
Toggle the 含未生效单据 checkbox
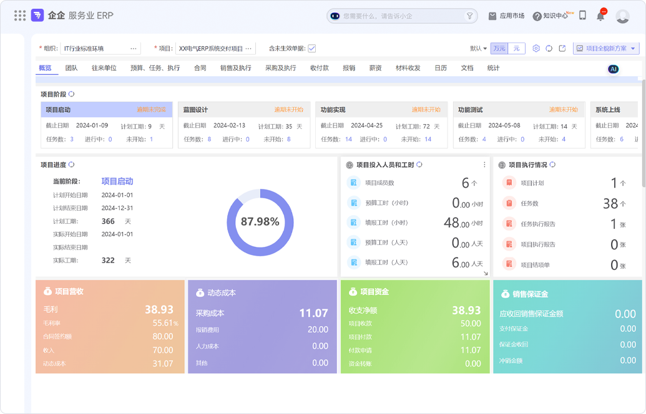coord(311,49)
